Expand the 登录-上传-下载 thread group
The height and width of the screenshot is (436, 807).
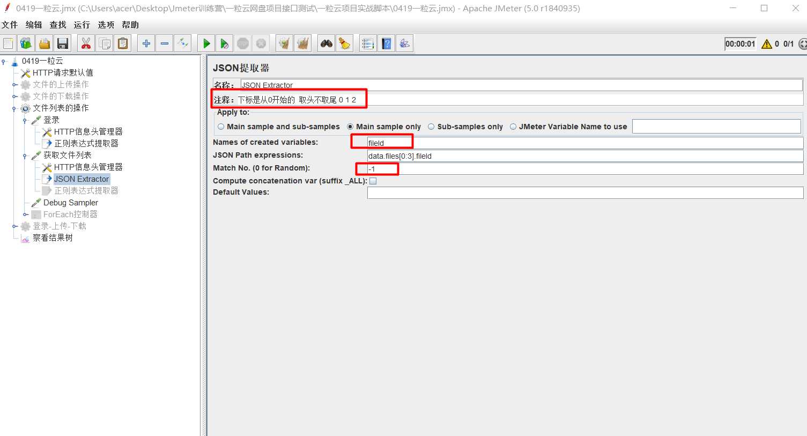point(15,226)
